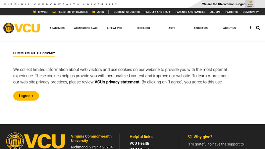265x149 pixels.
Task: Open the Research menu
Action: click(x=143, y=28)
